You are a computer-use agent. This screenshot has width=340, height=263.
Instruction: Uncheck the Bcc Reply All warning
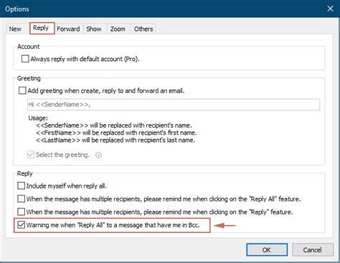click(21, 225)
